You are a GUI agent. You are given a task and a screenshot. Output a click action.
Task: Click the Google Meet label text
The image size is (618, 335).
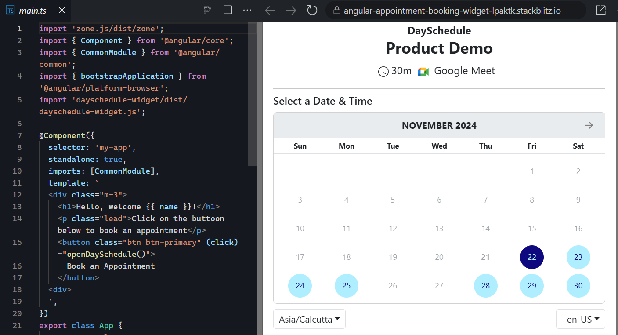click(x=464, y=71)
